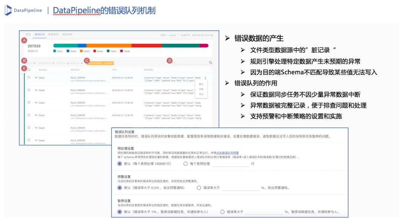Click the 预警设置 error rate percent input field
Viewport: 400px width, 223px height.
coord(240,187)
